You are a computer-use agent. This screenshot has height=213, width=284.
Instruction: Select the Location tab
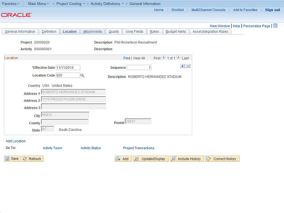pyautogui.click(x=70, y=32)
